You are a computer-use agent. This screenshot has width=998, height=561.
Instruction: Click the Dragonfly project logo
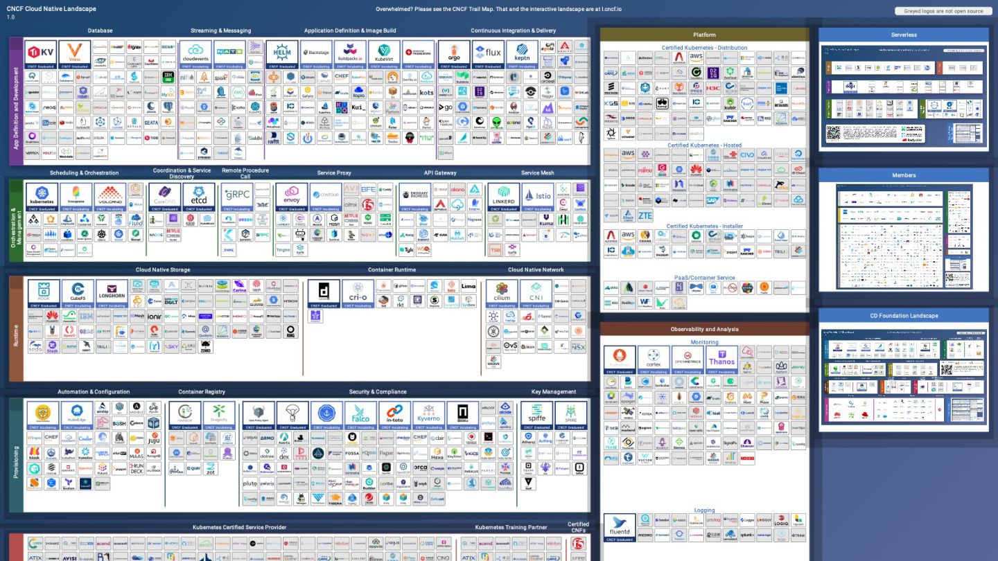(219, 416)
